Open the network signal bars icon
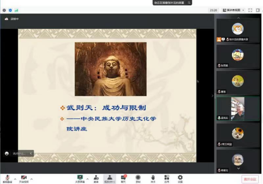This screenshot has height=184, width=263. click(x=16, y=10)
